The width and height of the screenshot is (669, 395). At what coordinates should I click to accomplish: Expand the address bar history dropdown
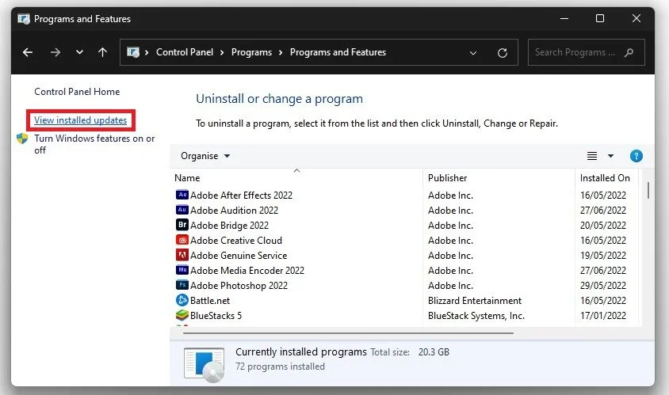pos(472,53)
